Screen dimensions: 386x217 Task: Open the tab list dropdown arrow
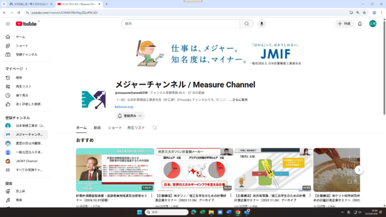(x=4, y=4)
